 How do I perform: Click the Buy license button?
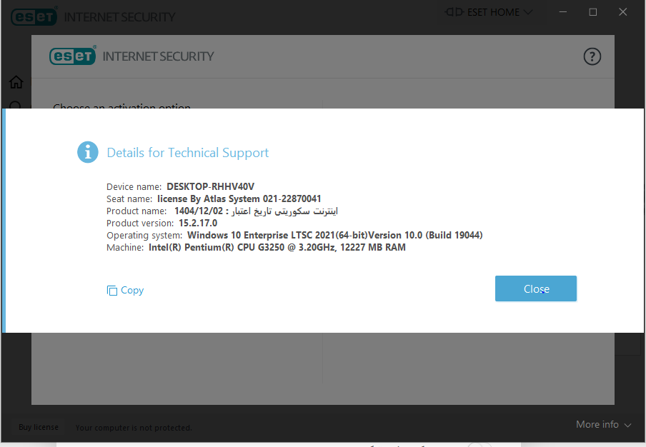click(x=39, y=427)
